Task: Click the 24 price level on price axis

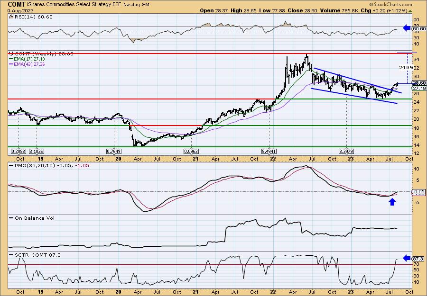Action: click(416, 102)
